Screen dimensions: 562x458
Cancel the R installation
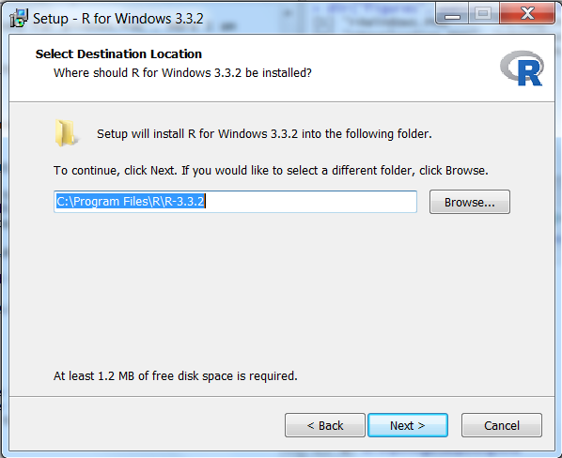502,425
